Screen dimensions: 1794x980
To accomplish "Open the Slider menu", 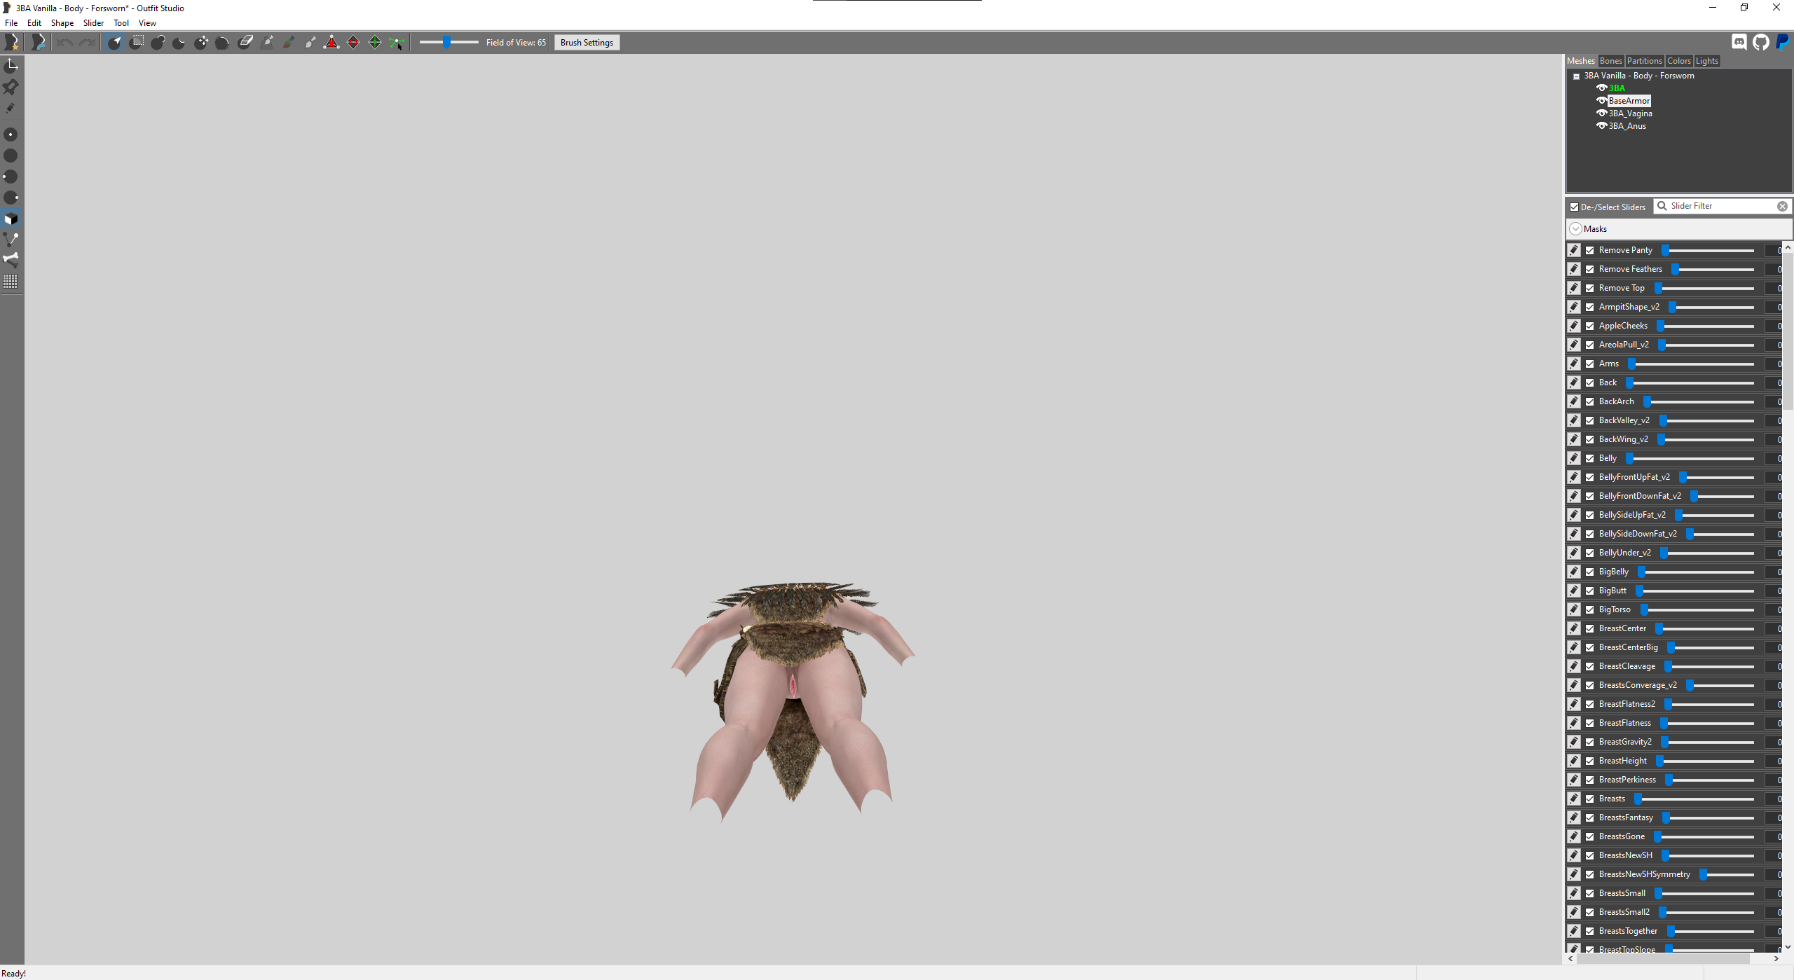I will (93, 23).
